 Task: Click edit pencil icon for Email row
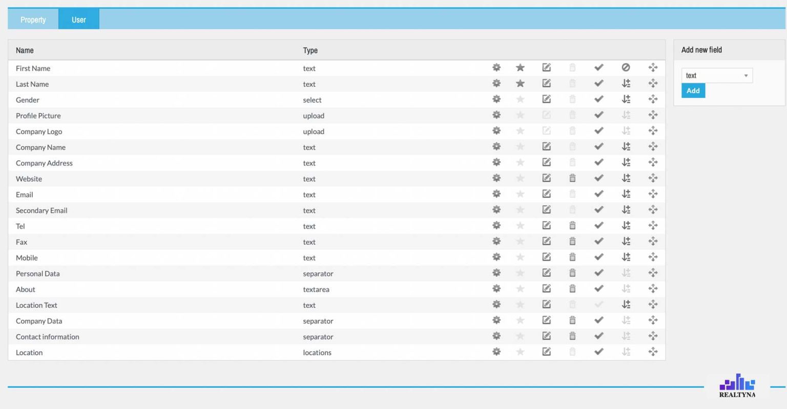click(547, 194)
